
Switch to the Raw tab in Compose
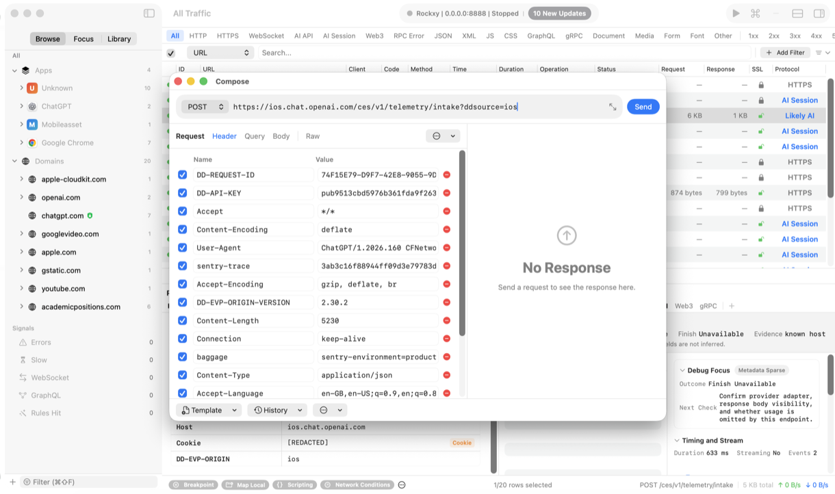tap(313, 136)
